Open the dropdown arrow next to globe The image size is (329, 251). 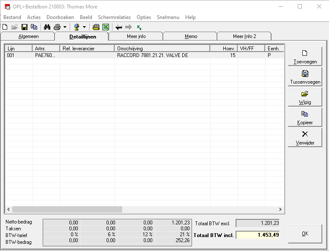pyautogui.click(x=84, y=27)
